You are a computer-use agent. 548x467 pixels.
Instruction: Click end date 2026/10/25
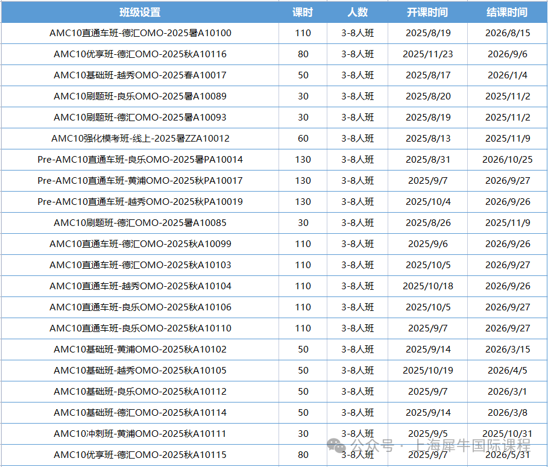508,160
